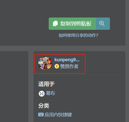This screenshot has height=122, width=129.
Task: Click empty area of the left card
Action: coord(14,87)
